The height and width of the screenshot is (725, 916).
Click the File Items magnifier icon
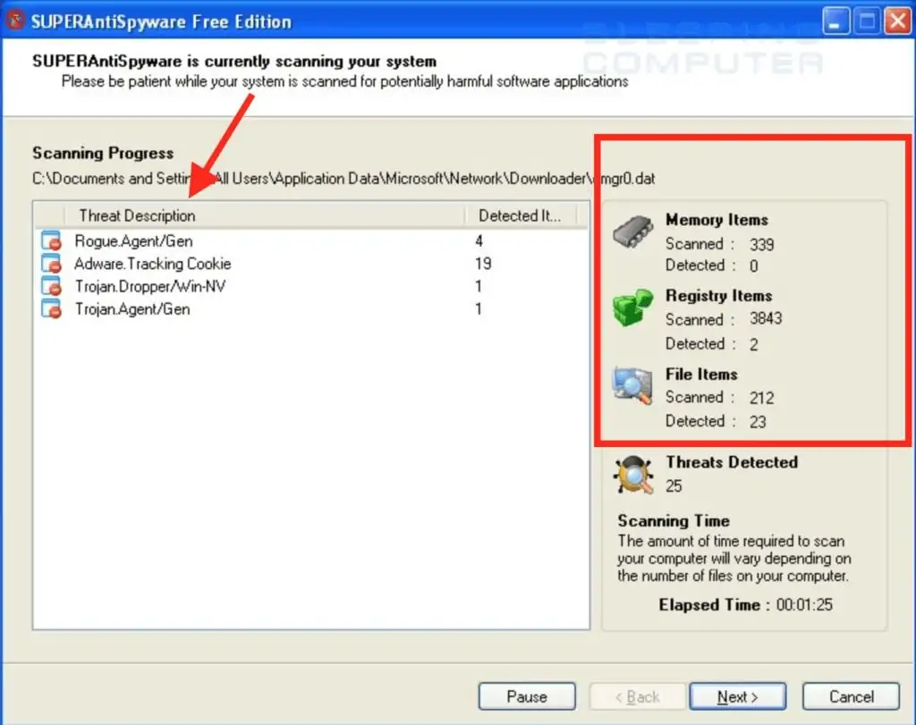(632, 385)
